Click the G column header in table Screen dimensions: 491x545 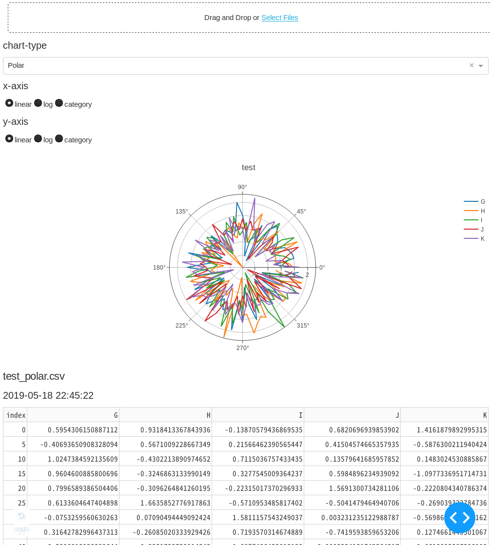(x=73, y=415)
